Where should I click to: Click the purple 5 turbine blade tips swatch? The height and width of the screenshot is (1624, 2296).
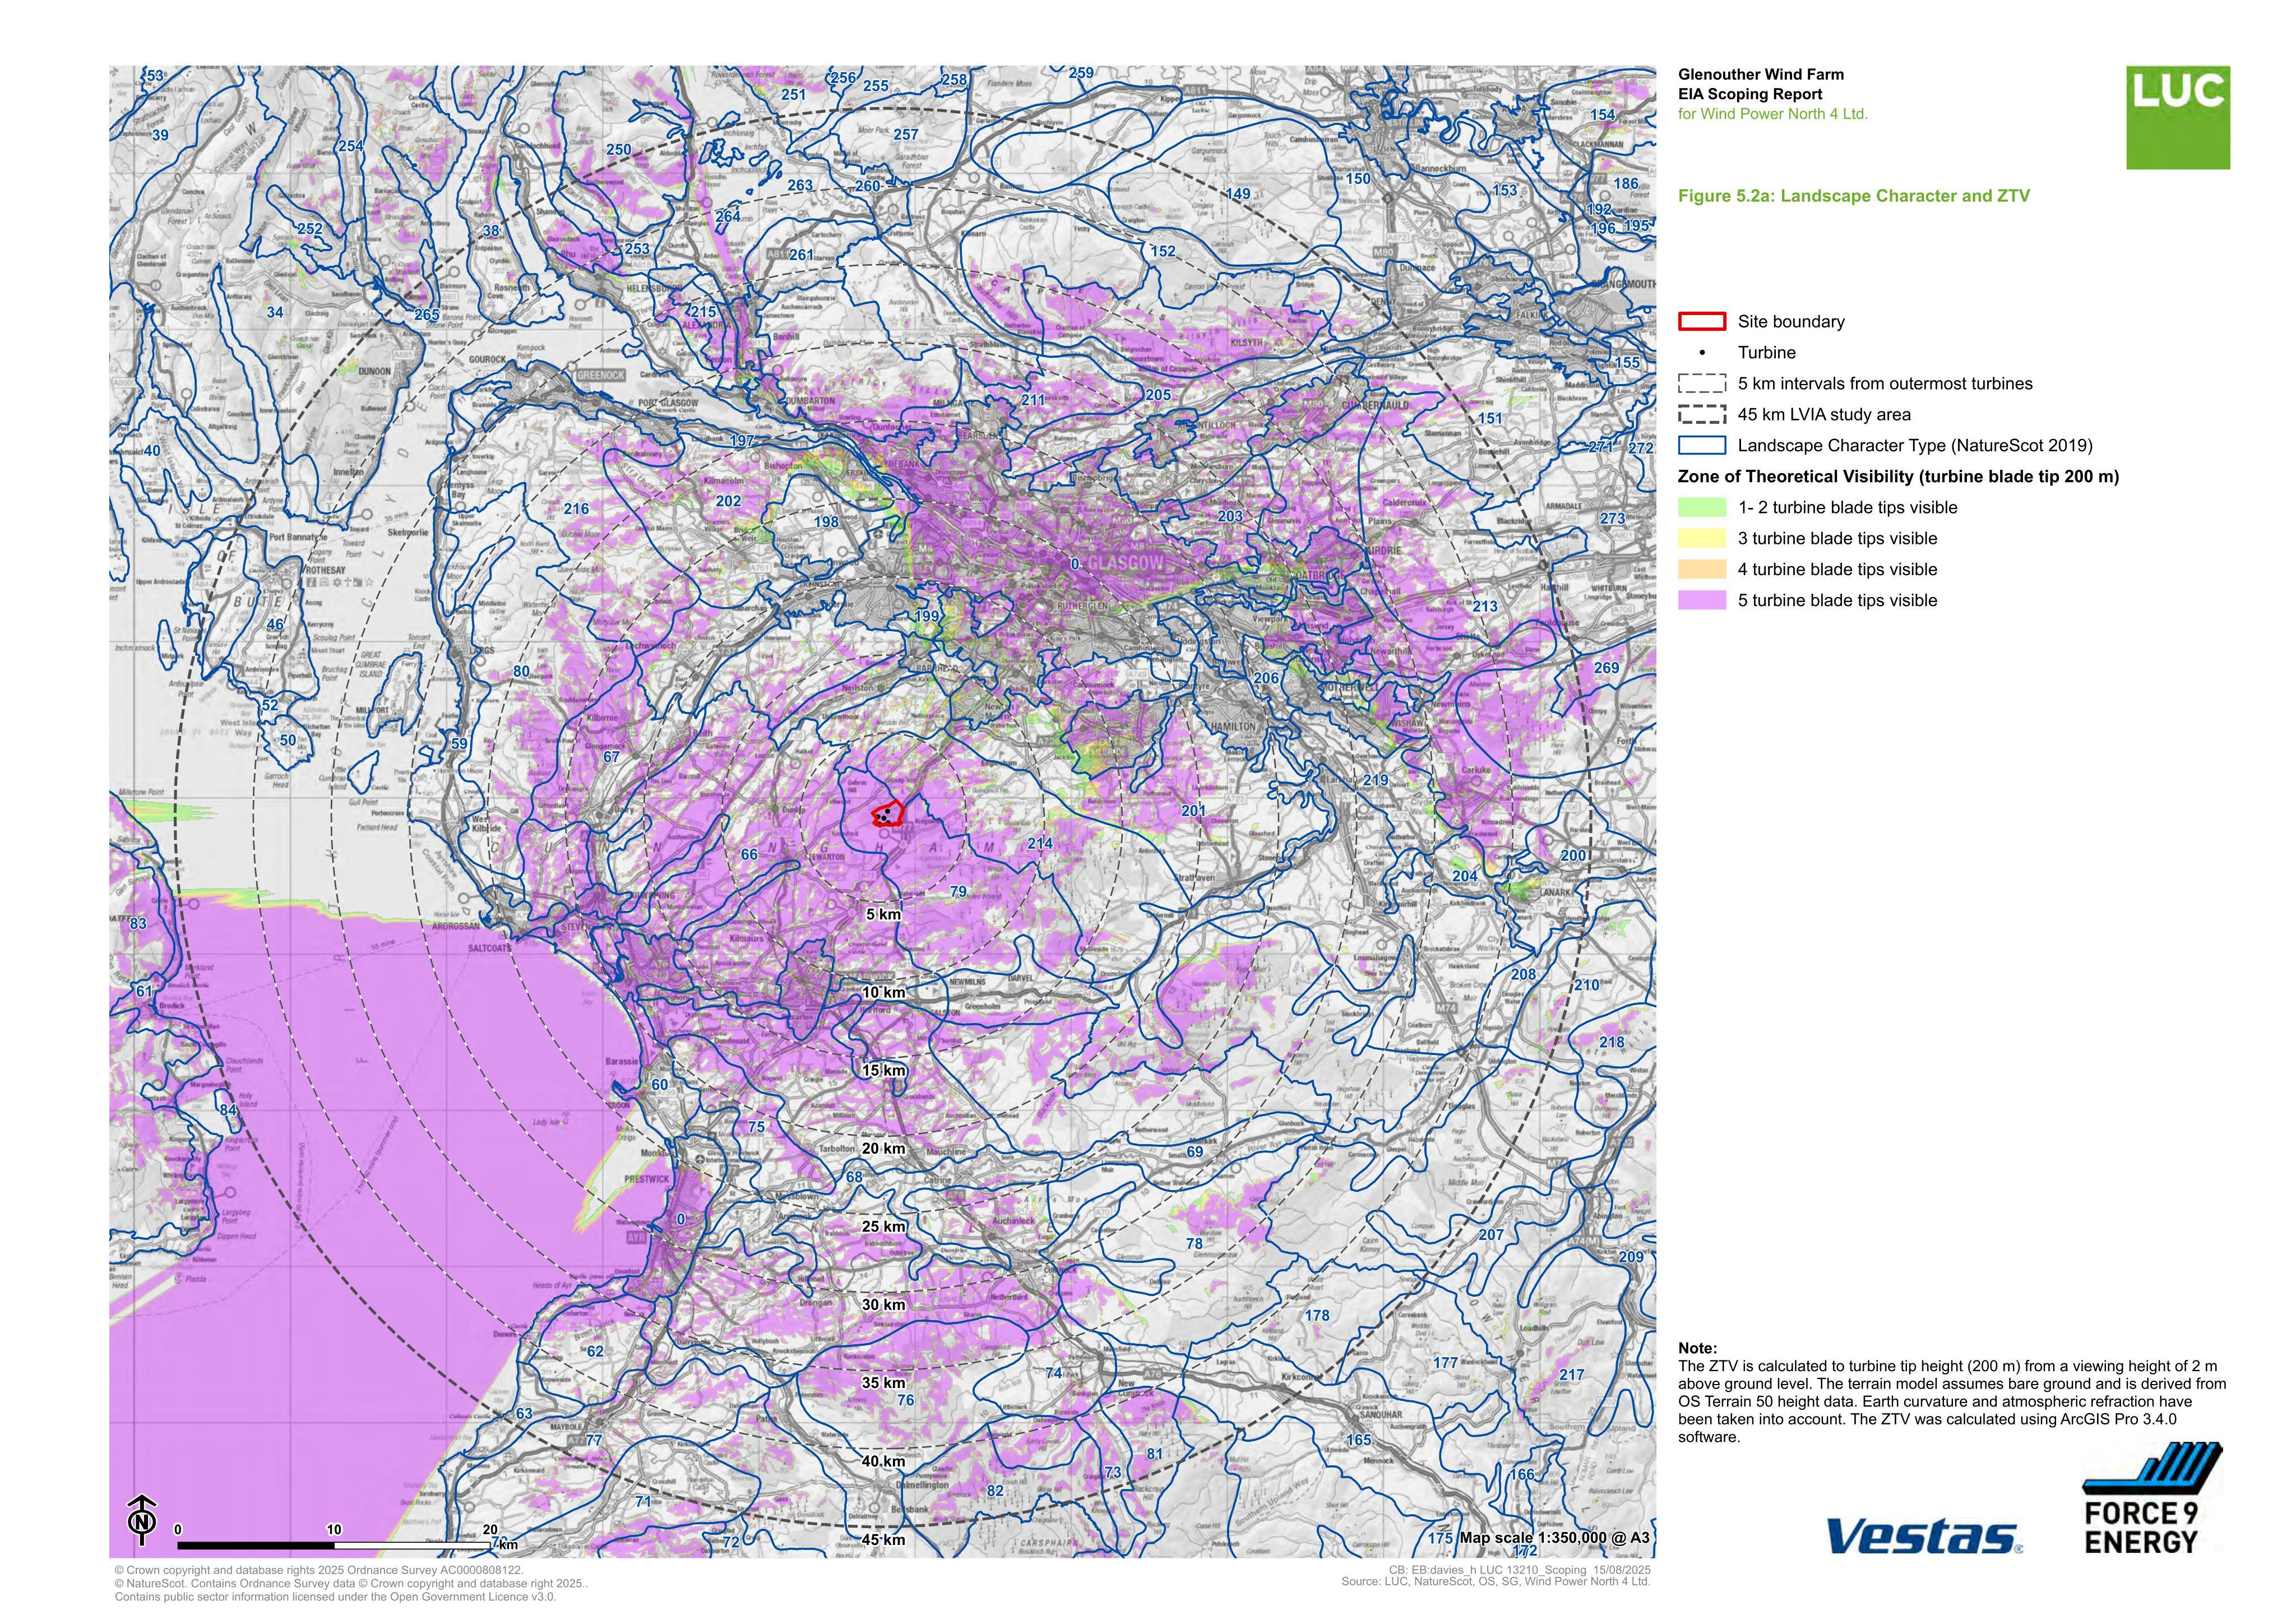pos(1702,601)
